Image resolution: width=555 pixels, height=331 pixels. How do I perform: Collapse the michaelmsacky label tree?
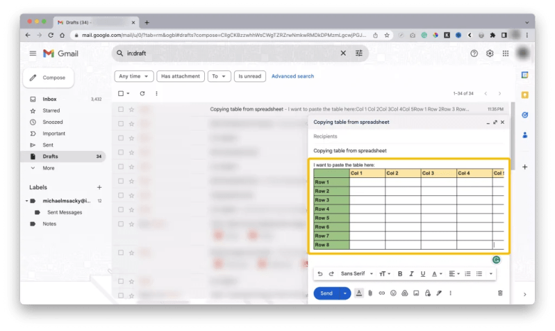tap(26, 201)
